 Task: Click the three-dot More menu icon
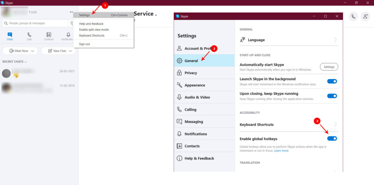click(x=71, y=12)
